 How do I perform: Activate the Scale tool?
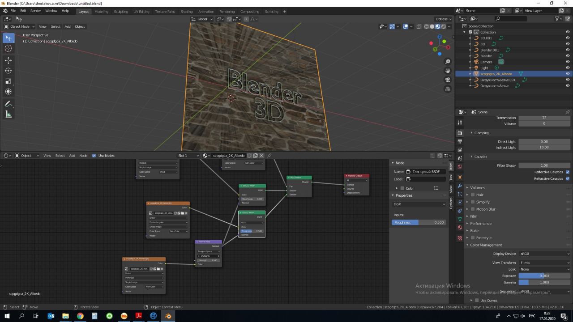click(8, 81)
